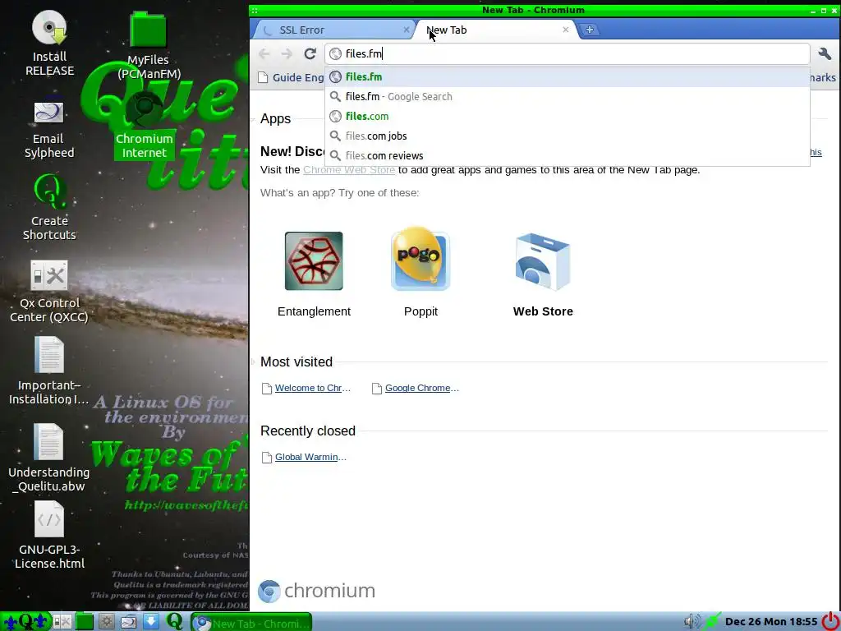841x631 pixels.
Task: Open the Chrome Web Store link
Action: [x=349, y=170]
